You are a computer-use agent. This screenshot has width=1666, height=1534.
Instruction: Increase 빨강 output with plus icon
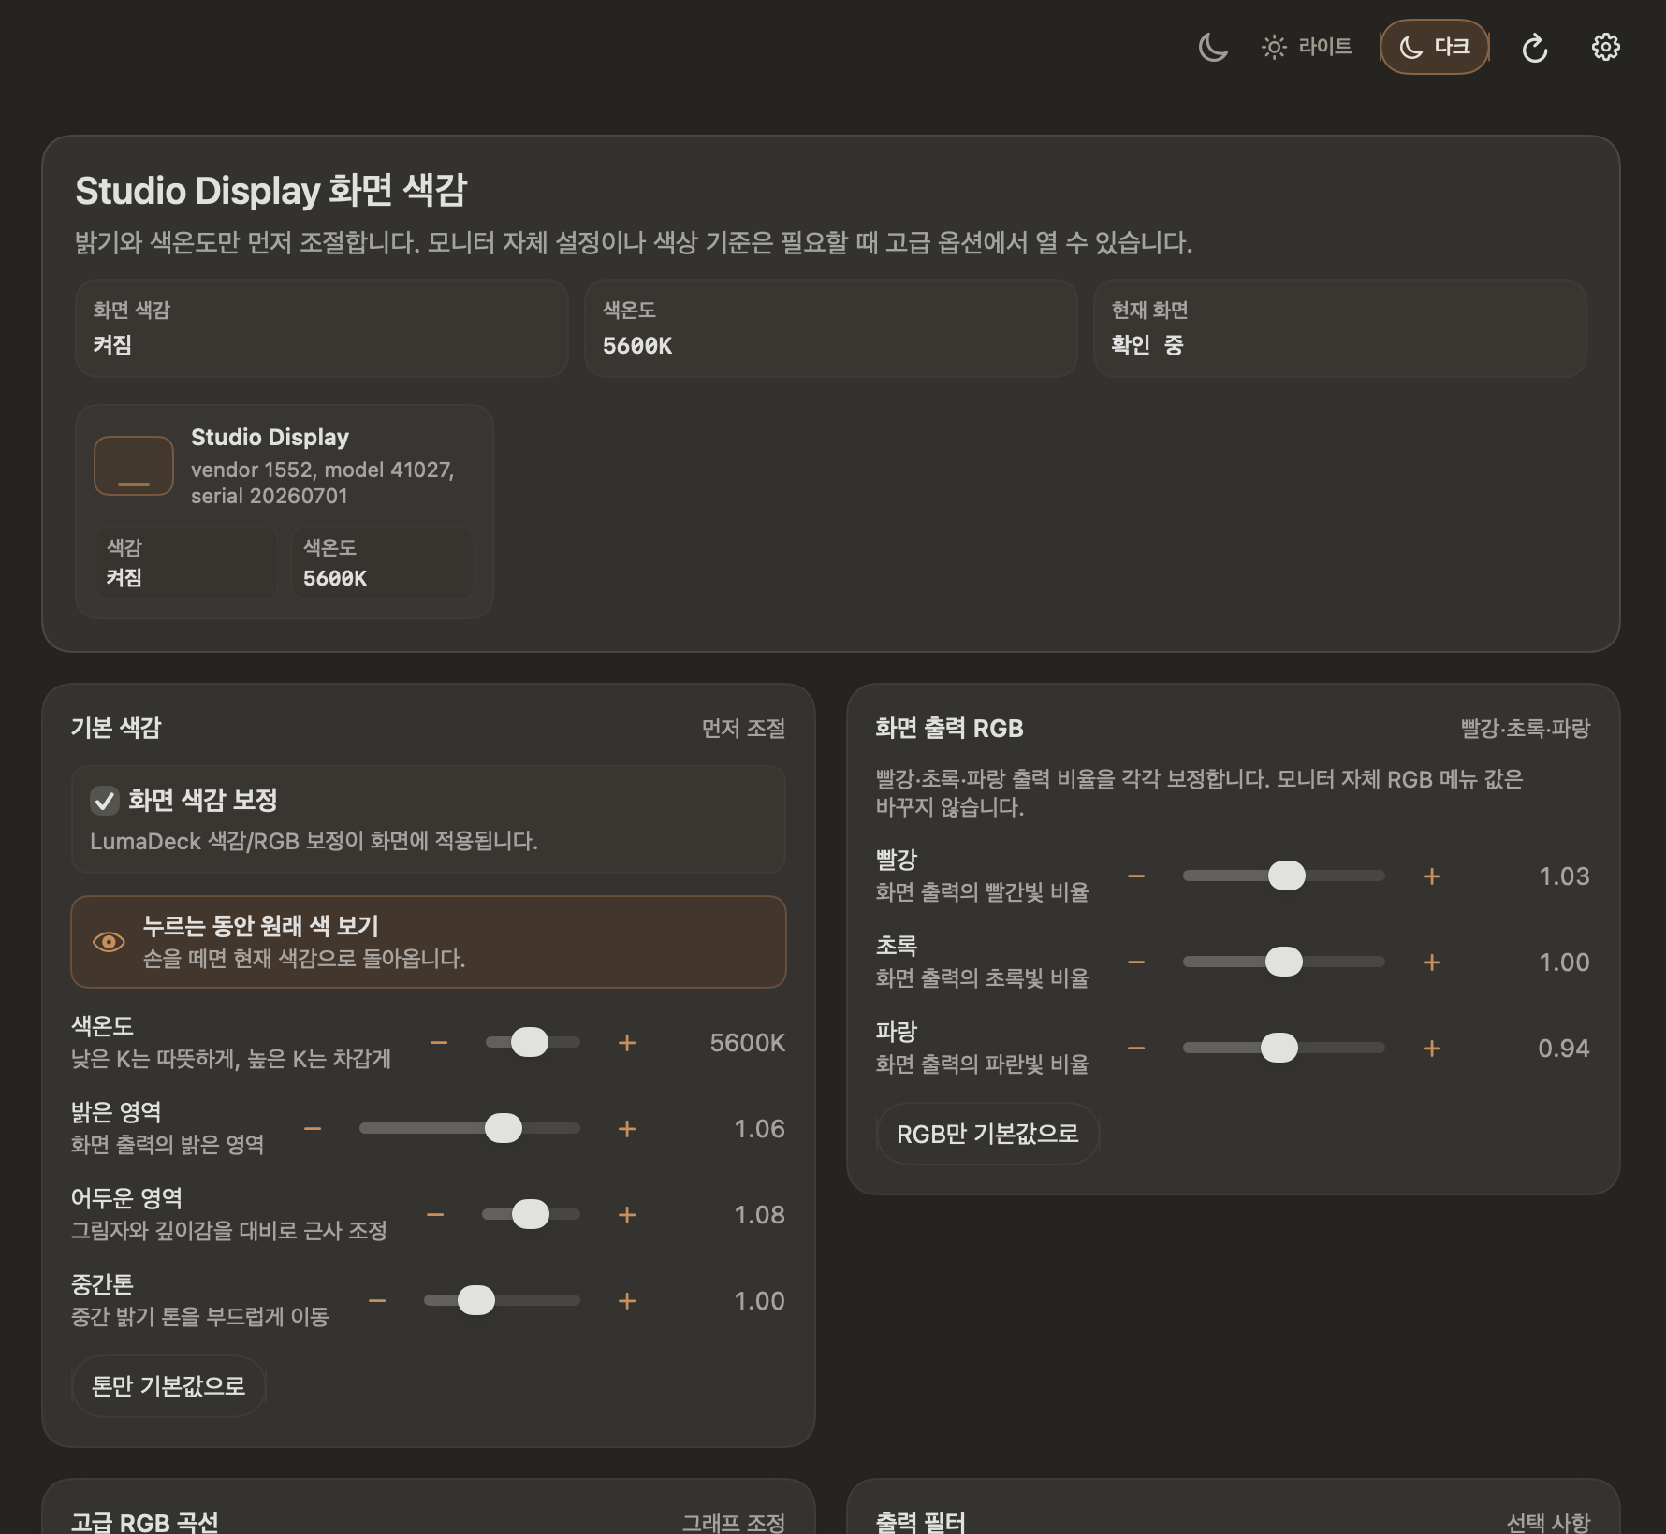click(1432, 876)
